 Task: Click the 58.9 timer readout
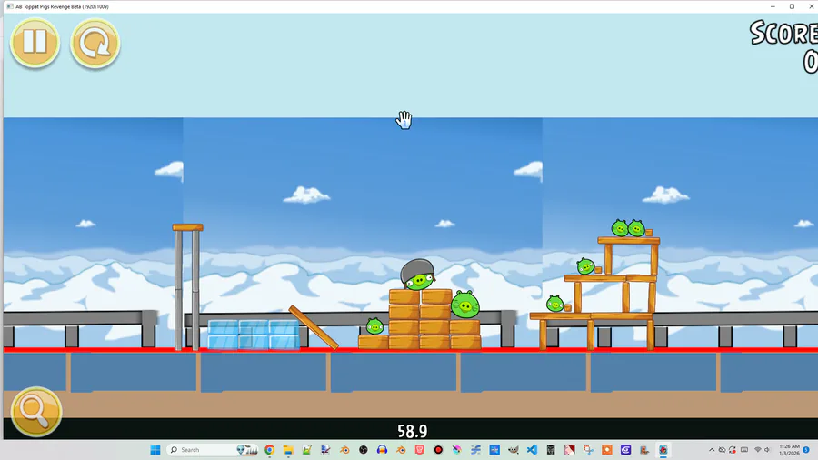(412, 431)
